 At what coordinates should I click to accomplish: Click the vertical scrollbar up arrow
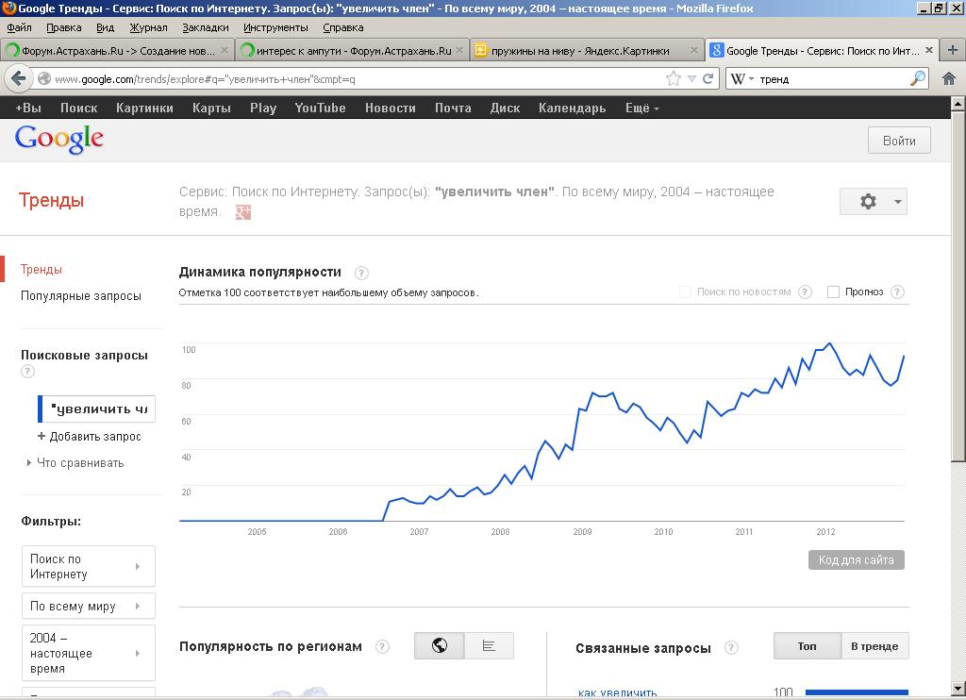click(x=958, y=104)
